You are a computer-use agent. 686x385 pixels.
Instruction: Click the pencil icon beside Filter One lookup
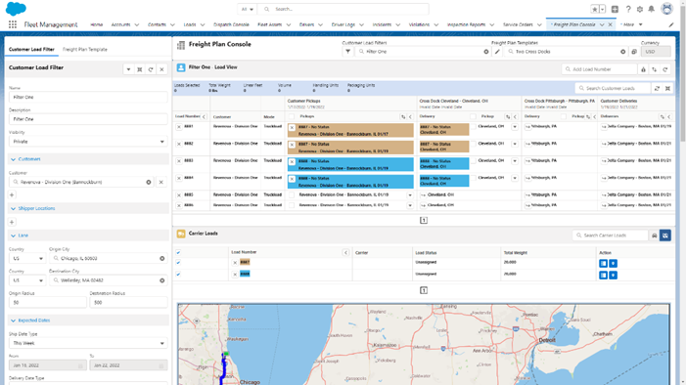(497, 52)
